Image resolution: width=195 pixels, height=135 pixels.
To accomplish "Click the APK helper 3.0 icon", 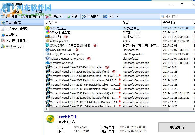I will (48, 41).
